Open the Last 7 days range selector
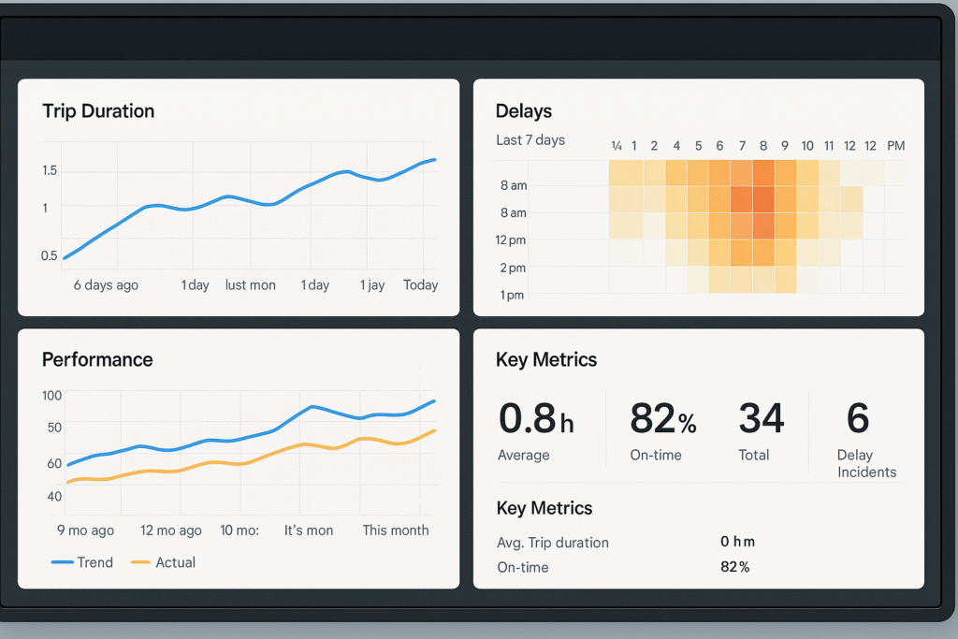 (530, 140)
